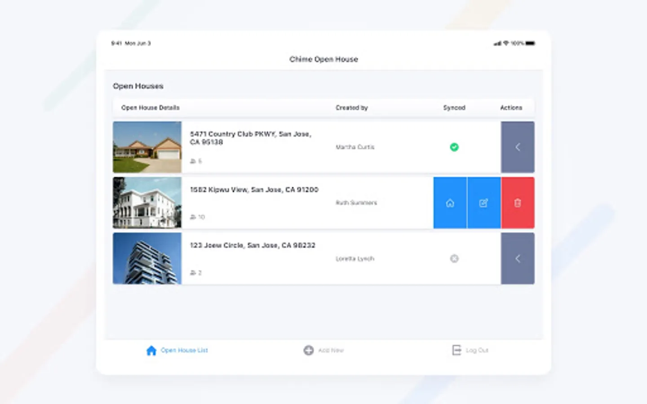The height and width of the screenshot is (404, 647).
Task: Edit the 1582 Kipwu View open house
Action: 484,203
